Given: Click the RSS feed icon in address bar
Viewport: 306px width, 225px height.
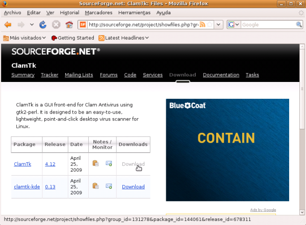Looking at the screenshot, I should (202, 24).
